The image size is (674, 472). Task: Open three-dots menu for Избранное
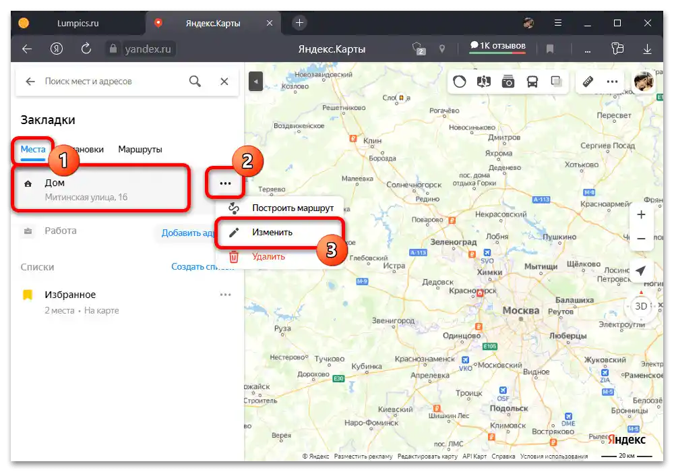click(x=225, y=295)
